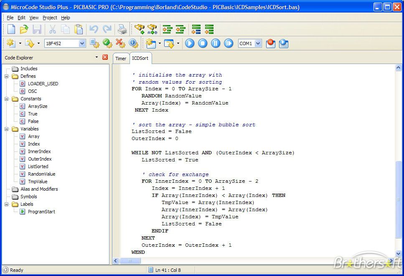Click the Ln 41 : Col 8 status indicator
The image size is (404, 276).
pos(167,270)
